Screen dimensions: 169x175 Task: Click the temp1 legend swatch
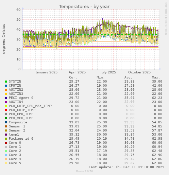click(6, 135)
